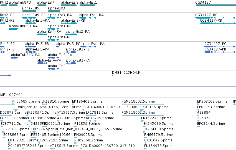Click EST EP02144.3prime

[211, 124]
